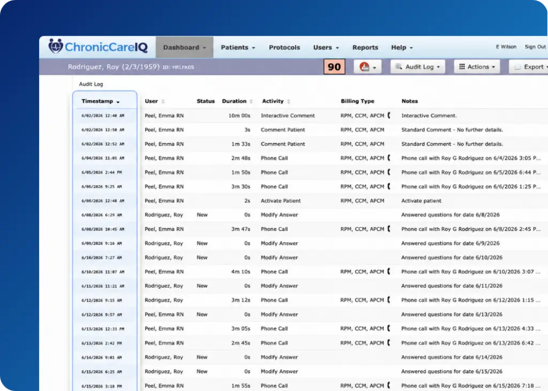Click the orange 90 score badge
The height and width of the screenshot is (391, 548).
[x=334, y=67]
